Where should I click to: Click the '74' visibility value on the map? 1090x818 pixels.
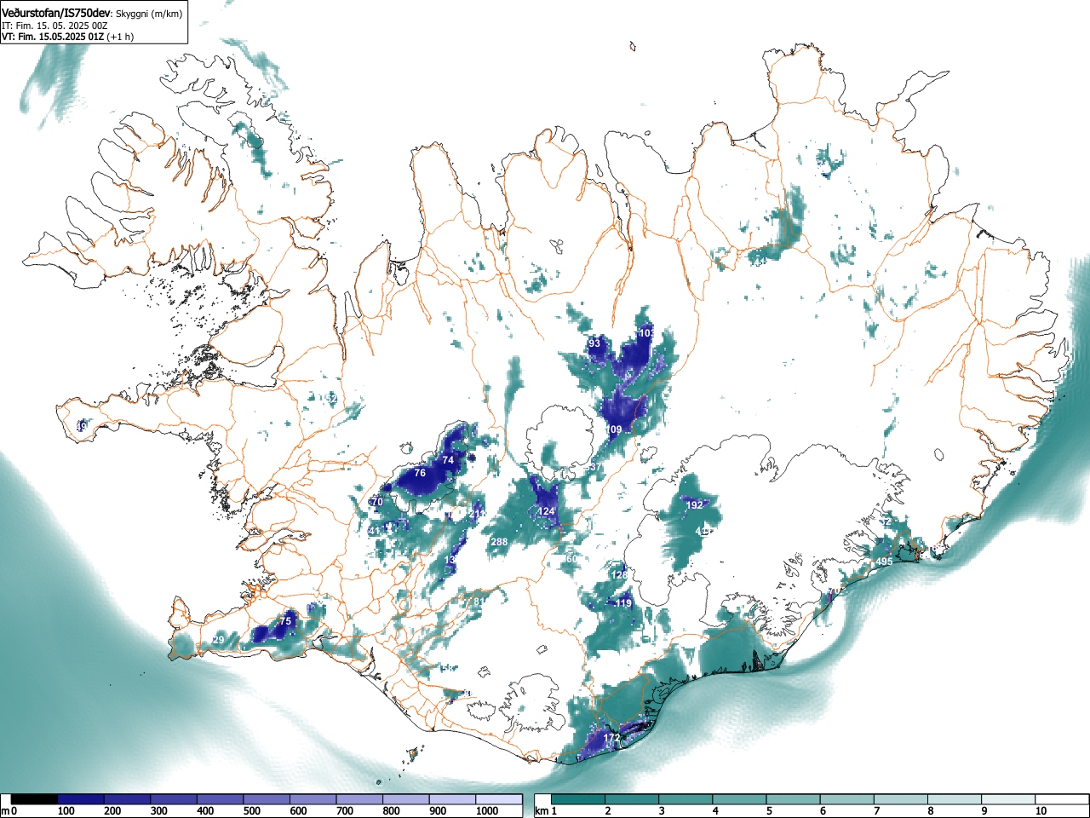pos(448,460)
